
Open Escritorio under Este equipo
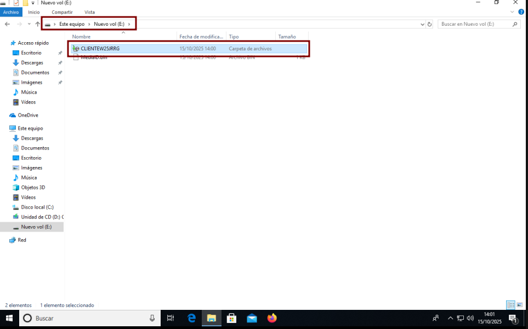[x=31, y=158]
